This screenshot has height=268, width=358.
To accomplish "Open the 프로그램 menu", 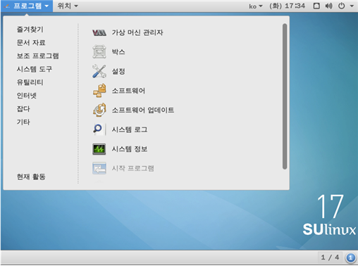I will tap(27, 6).
